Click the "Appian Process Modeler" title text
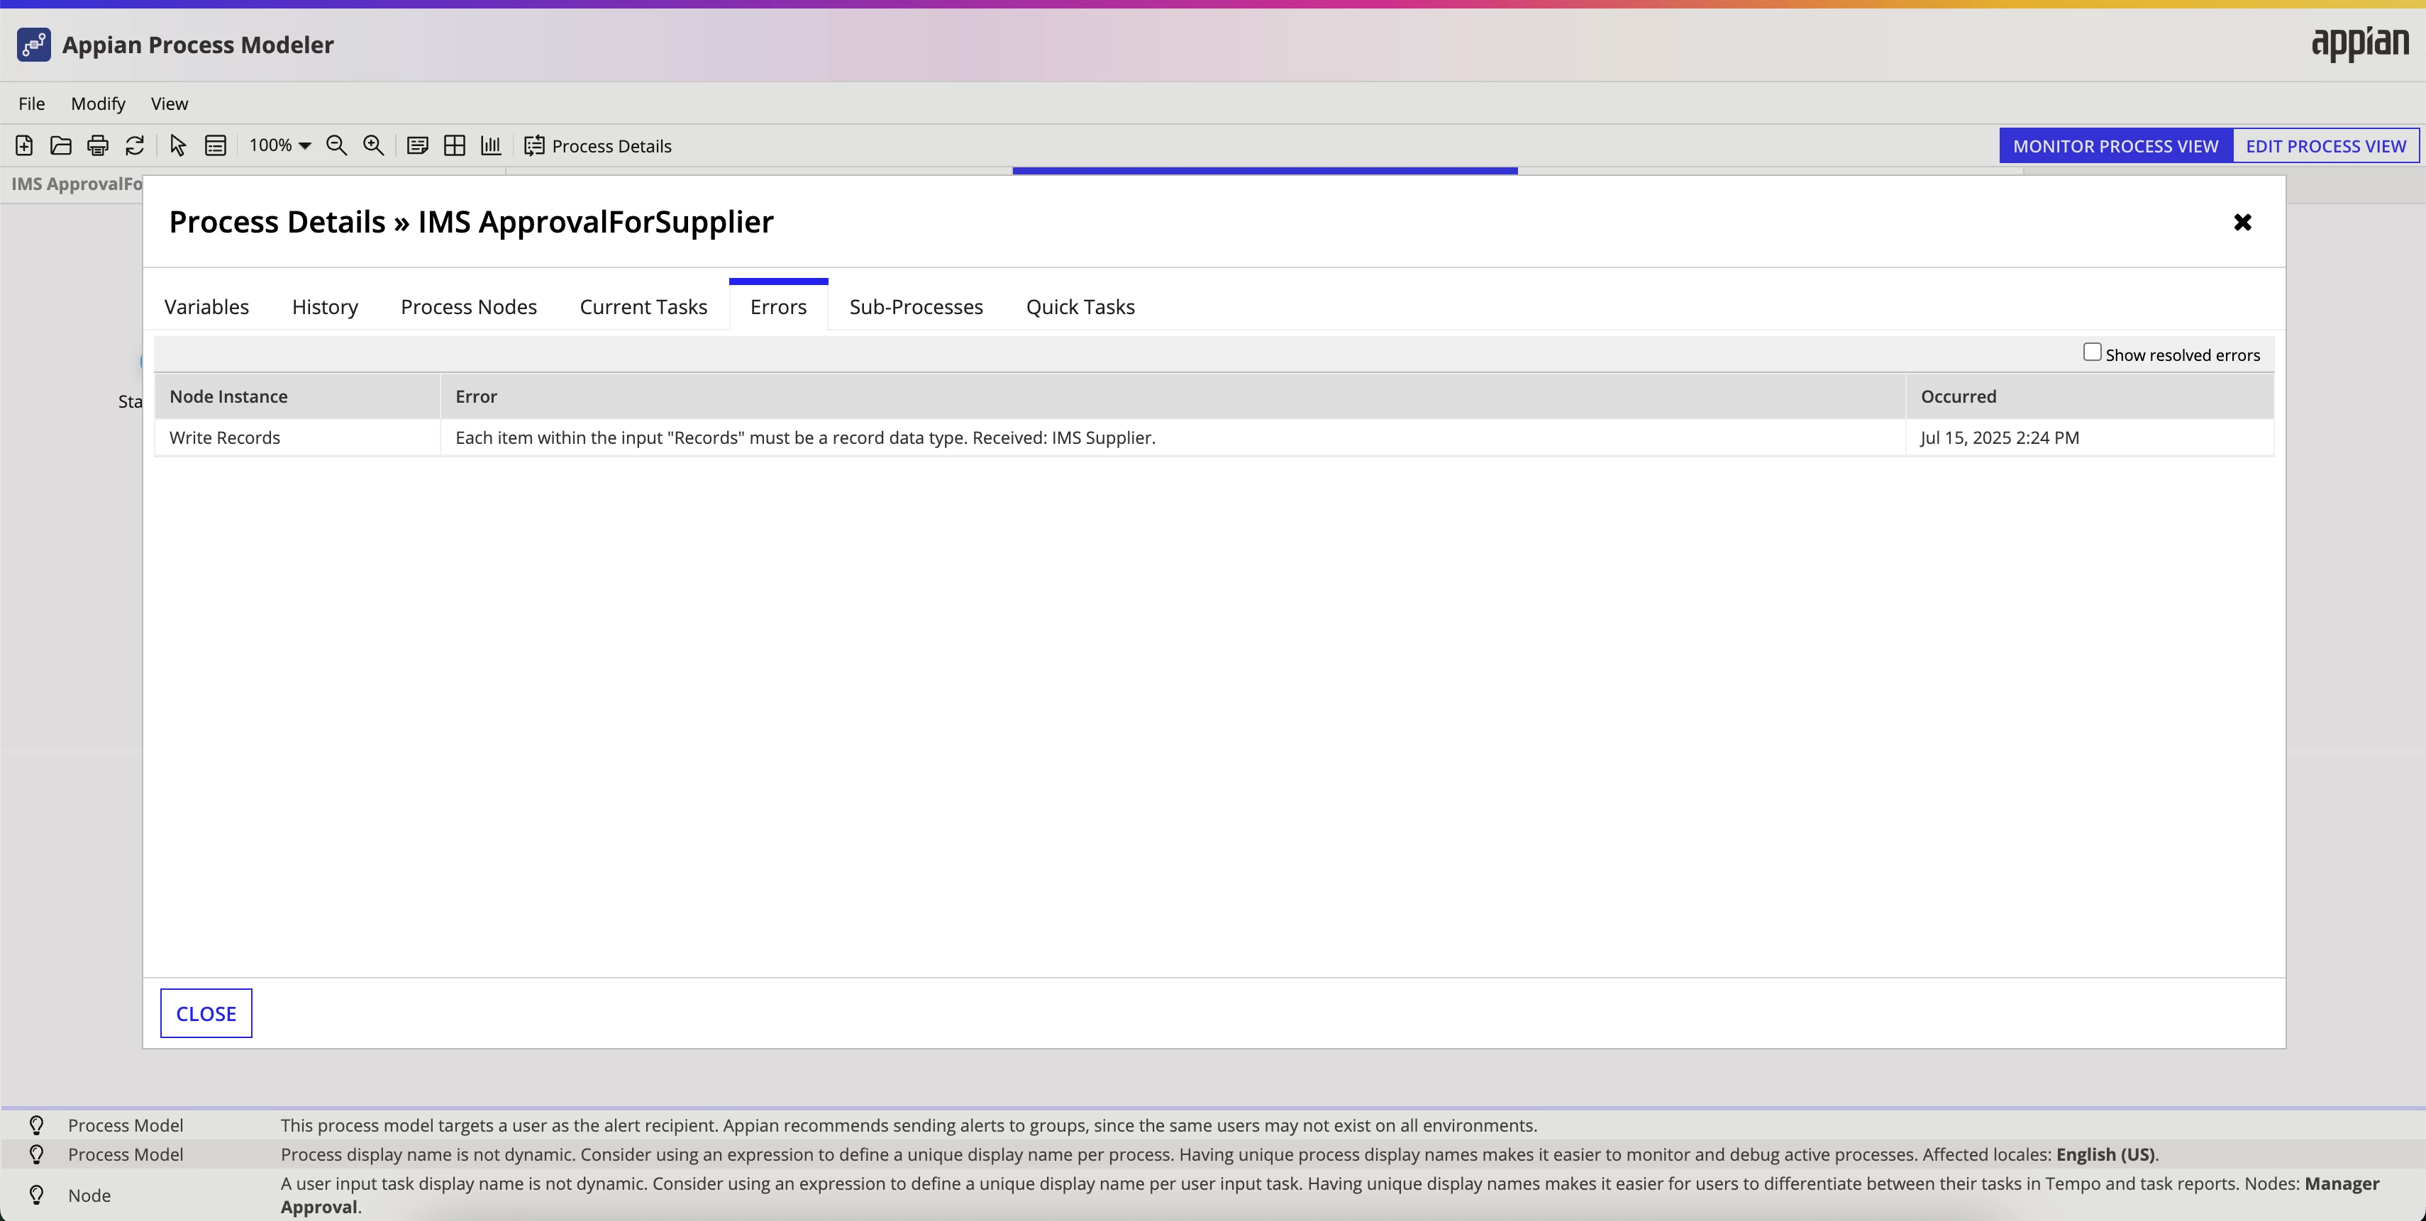This screenshot has width=2426, height=1221. click(x=198, y=44)
